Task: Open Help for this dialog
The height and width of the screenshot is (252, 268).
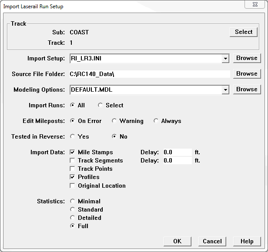Action: pyautogui.click(x=247, y=241)
